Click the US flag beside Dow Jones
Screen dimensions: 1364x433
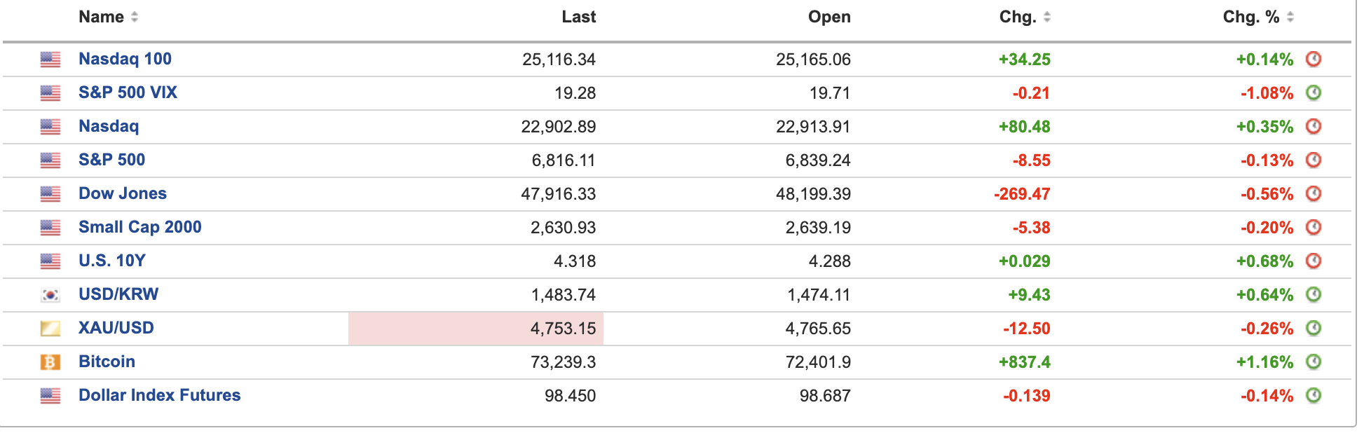click(x=50, y=194)
